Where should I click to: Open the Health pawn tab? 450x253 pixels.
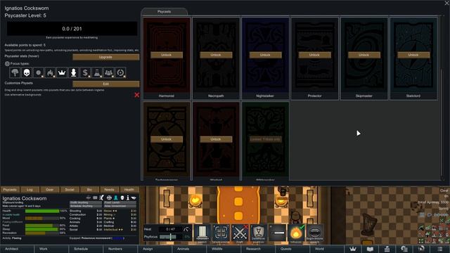click(x=129, y=190)
